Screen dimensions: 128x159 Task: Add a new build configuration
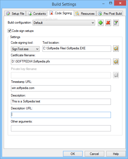coord(101,23)
